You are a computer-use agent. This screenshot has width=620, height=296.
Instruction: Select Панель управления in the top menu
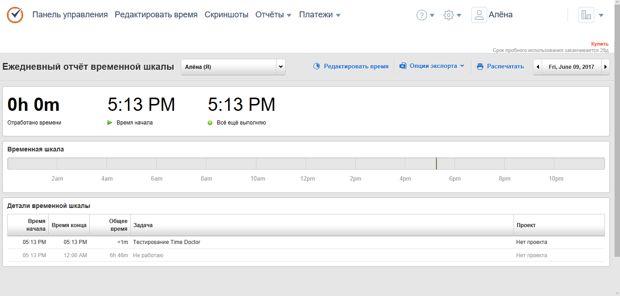tap(71, 14)
